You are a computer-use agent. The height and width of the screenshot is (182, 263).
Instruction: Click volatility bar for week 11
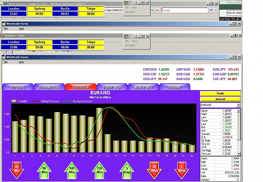99,130
